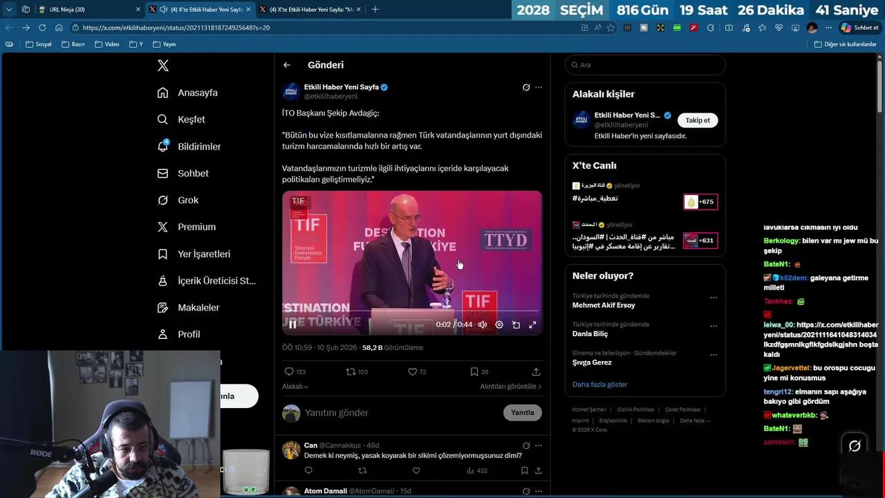Open Diğer sık kullanılanlar folder
The image size is (885, 498).
tap(845, 44)
